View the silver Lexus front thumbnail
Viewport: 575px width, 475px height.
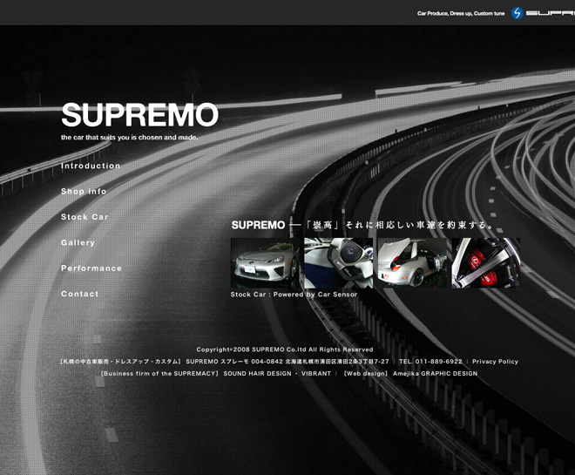click(x=265, y=263)
